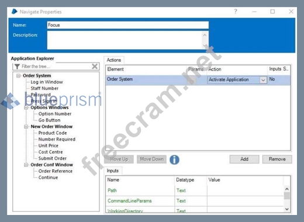The width and height of the screenshot is (304, 222).
Task: Click the Inputs list scroll up arrow
Action: point(287,189)
